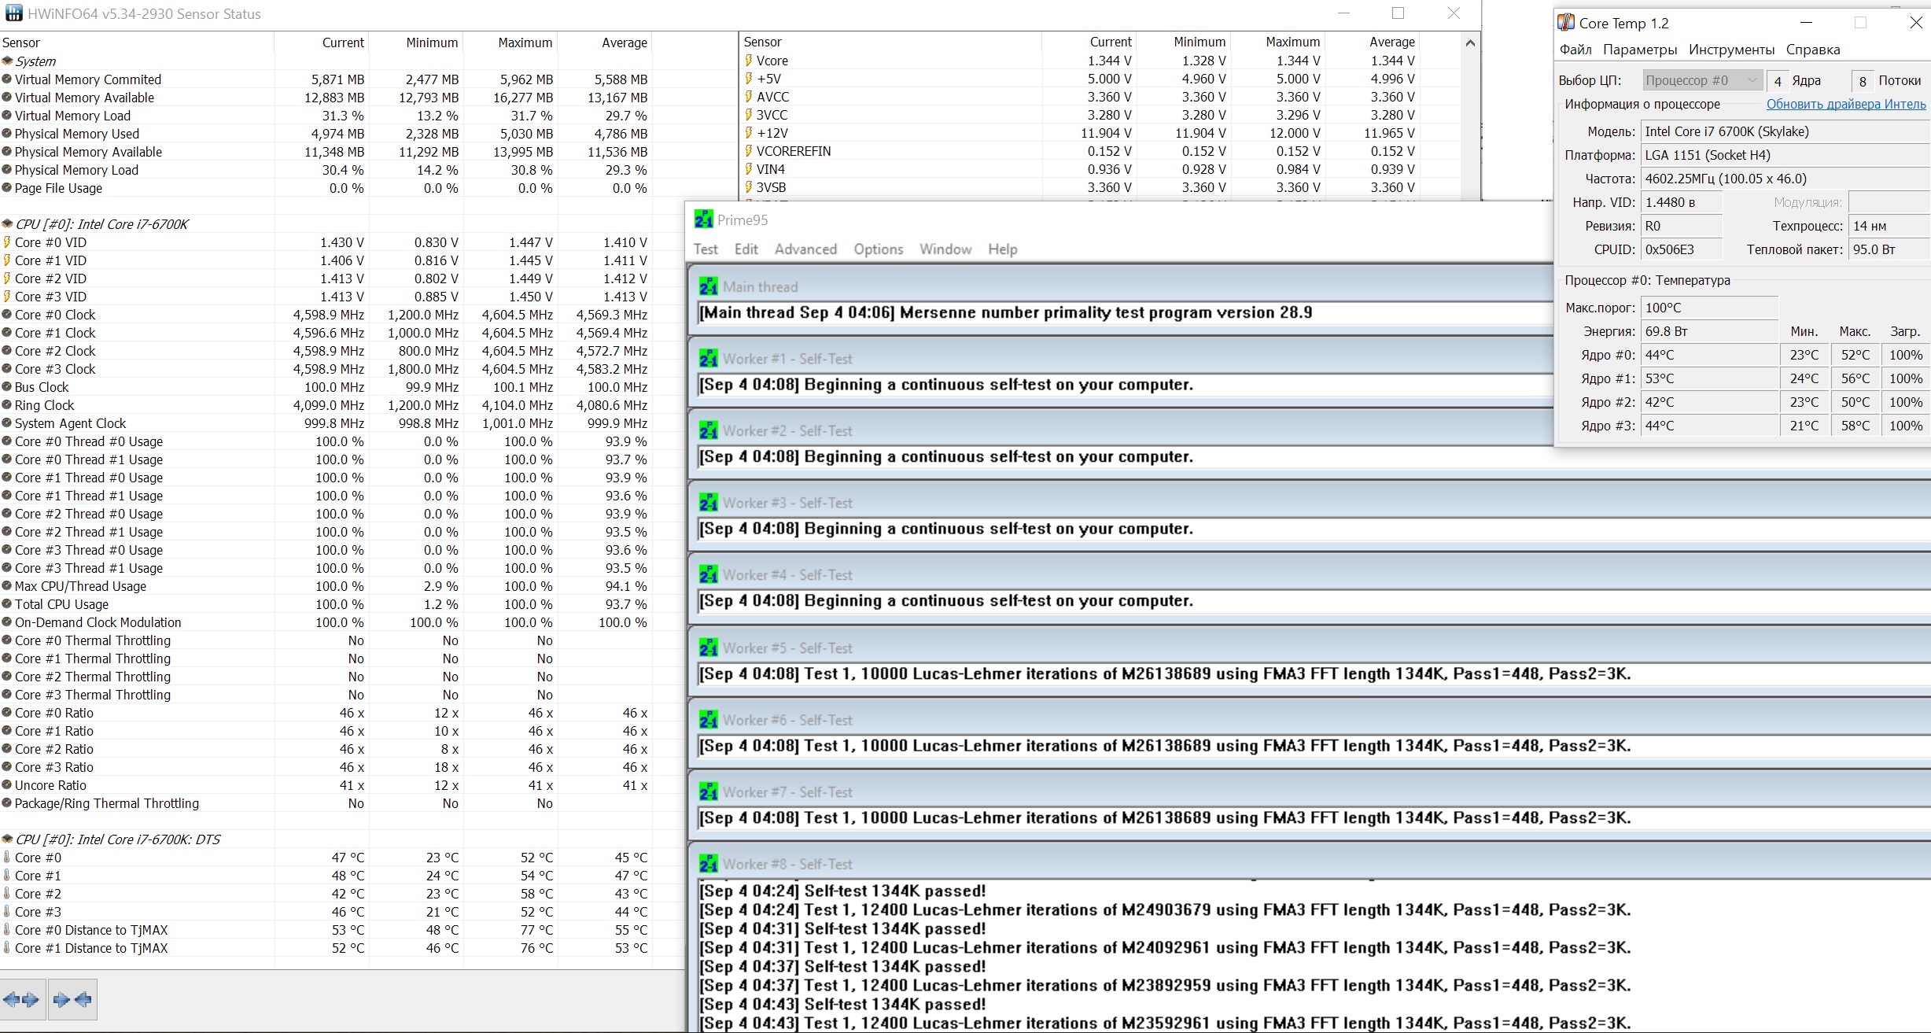Viewport: 1931px width, 1033px height.
Task: Open the Options menu in Prime95
Action: 878,249
